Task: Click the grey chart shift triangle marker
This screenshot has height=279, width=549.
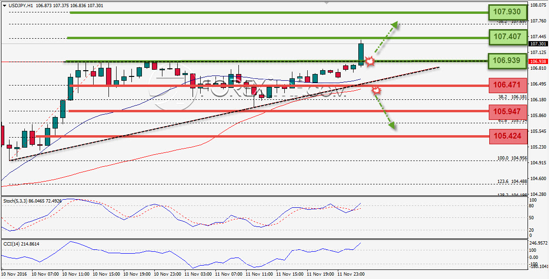Action: point(327,3)
